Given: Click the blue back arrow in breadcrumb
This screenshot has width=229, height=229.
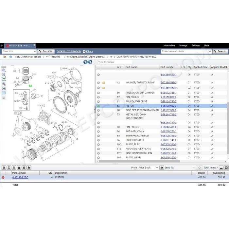Looking at the screenshot, I should click(x=10, y=57).
